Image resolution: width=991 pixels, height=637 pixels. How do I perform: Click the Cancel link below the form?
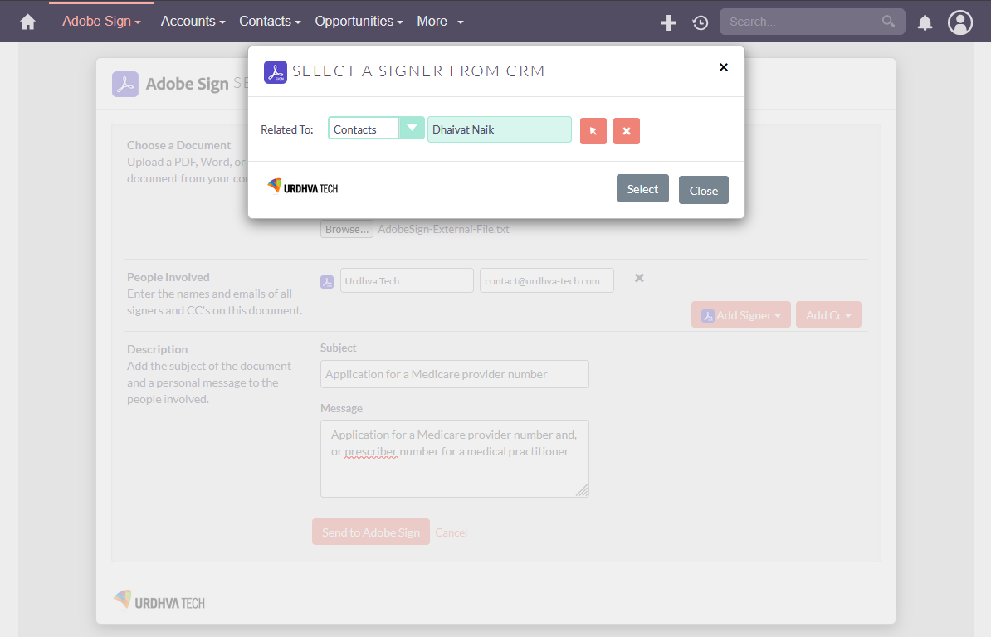(451, 532)
